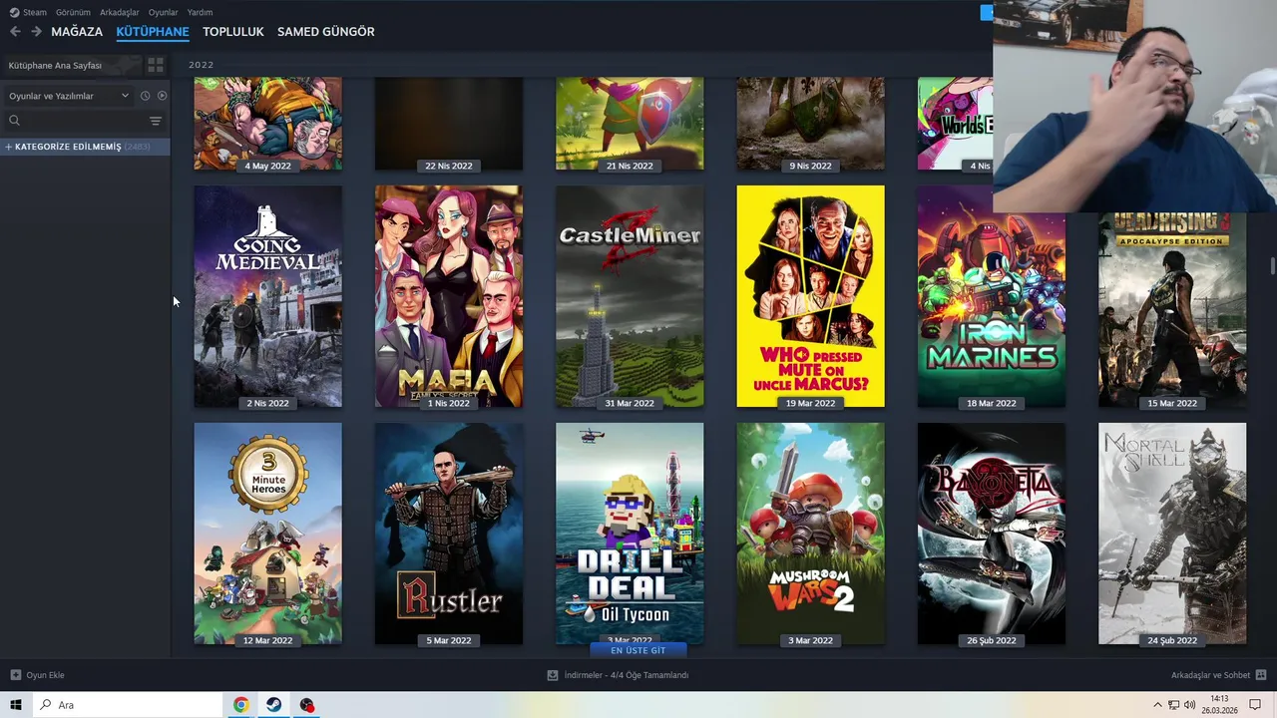Open the volume tray icon
Image resolution: width=1277 pixels, height=718 pixels.
tap(1189, 705)
